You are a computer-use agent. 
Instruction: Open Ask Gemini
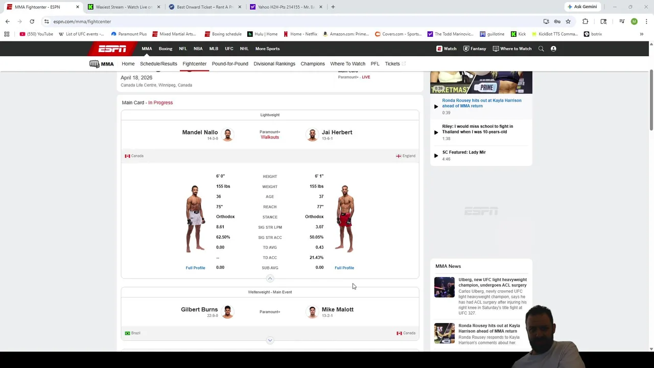[581, 7]
